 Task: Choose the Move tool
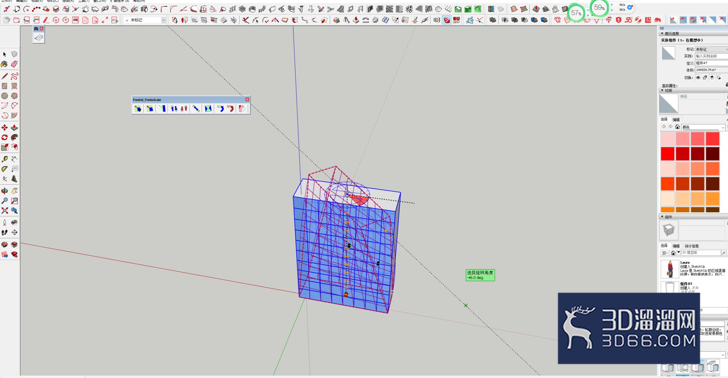tap(5, 128)
